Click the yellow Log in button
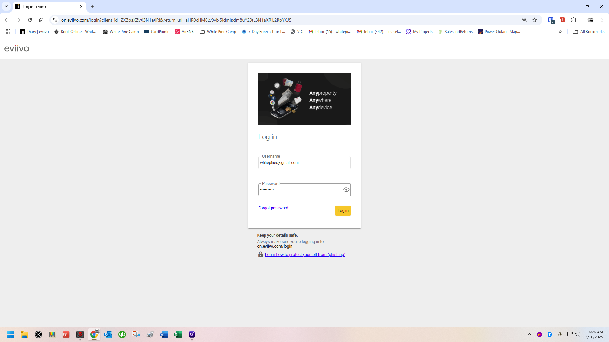 coord(343,211)
